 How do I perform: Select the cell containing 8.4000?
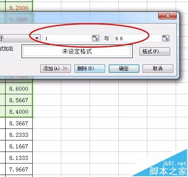pyautogui.click(x=19, y=111)
